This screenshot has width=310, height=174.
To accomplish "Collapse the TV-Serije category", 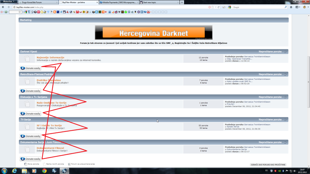I will [x=285, y=120].
